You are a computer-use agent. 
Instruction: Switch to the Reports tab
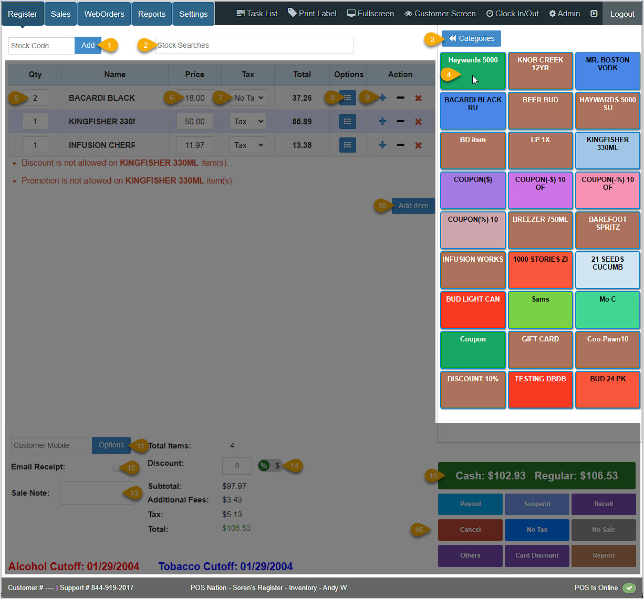point(152,14)
